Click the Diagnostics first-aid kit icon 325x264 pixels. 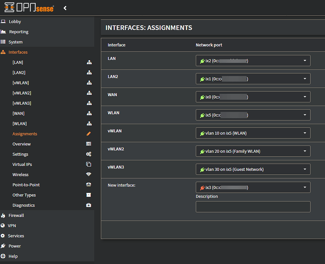[89, 205]
